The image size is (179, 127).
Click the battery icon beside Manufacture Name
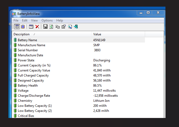pos(15,45)
